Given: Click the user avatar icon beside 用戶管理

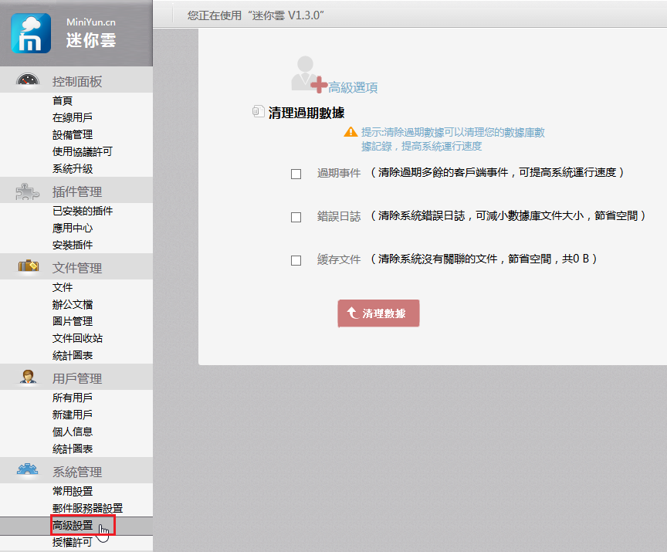Looking at the screenshot, I should pos(28,377).
